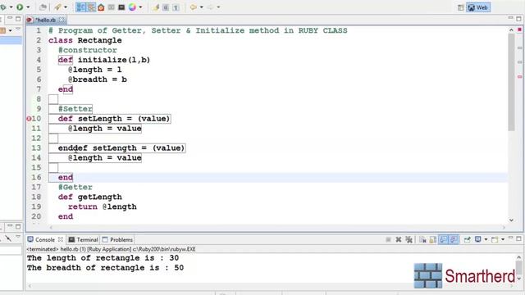Minimize the console panel
525x295 pixels.
(510, 238)
